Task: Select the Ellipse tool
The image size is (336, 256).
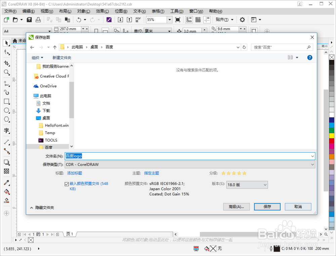Action: click(x=7, y=110)
